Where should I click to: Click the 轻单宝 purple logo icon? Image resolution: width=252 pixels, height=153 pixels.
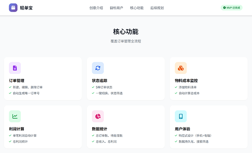pyautogui.click(x=13, y=8)
